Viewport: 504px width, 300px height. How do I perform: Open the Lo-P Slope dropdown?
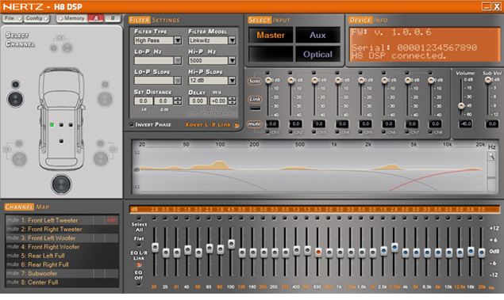pyautogui.click(x=178, y=81)
